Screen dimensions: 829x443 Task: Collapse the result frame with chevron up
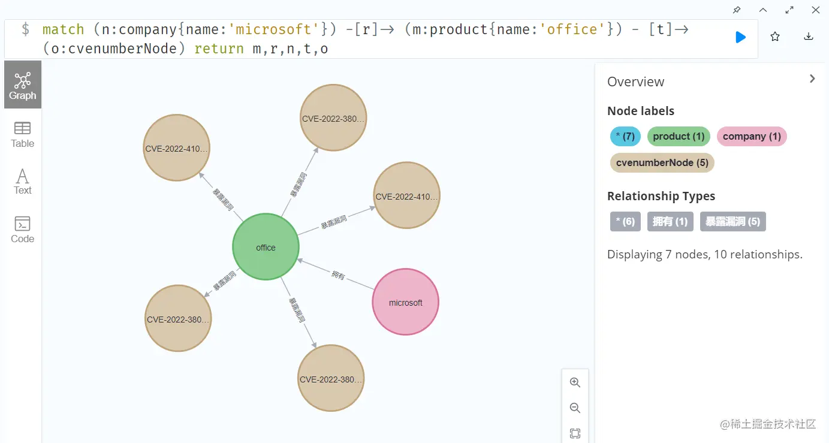click(x=763, y=10)
